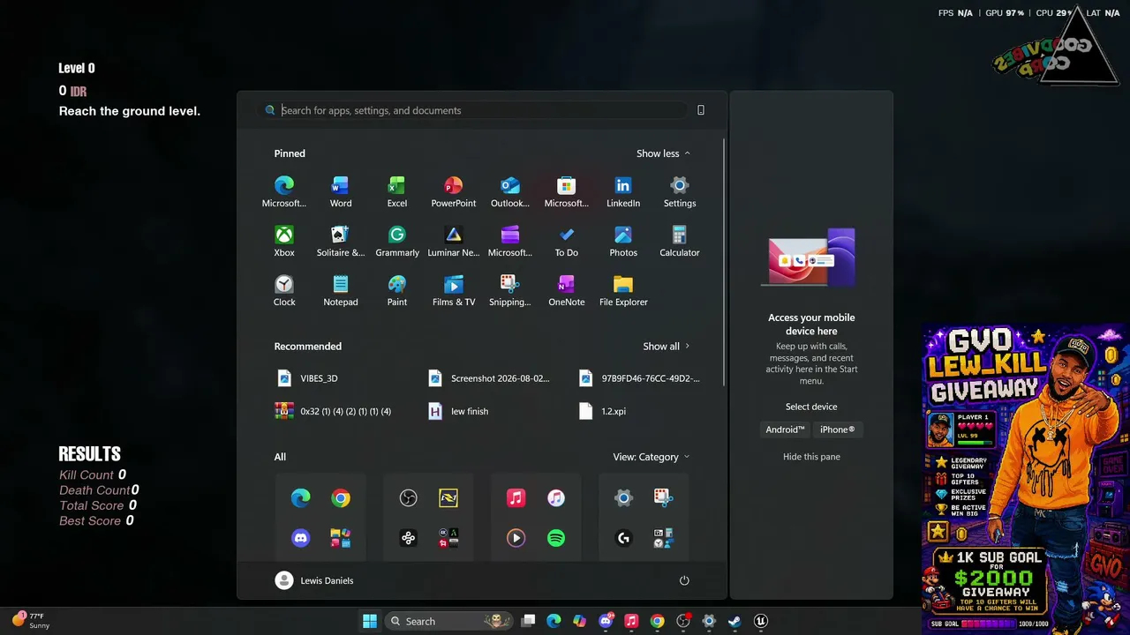Choose iPhone as the mobile device

[x=837, y=430]
